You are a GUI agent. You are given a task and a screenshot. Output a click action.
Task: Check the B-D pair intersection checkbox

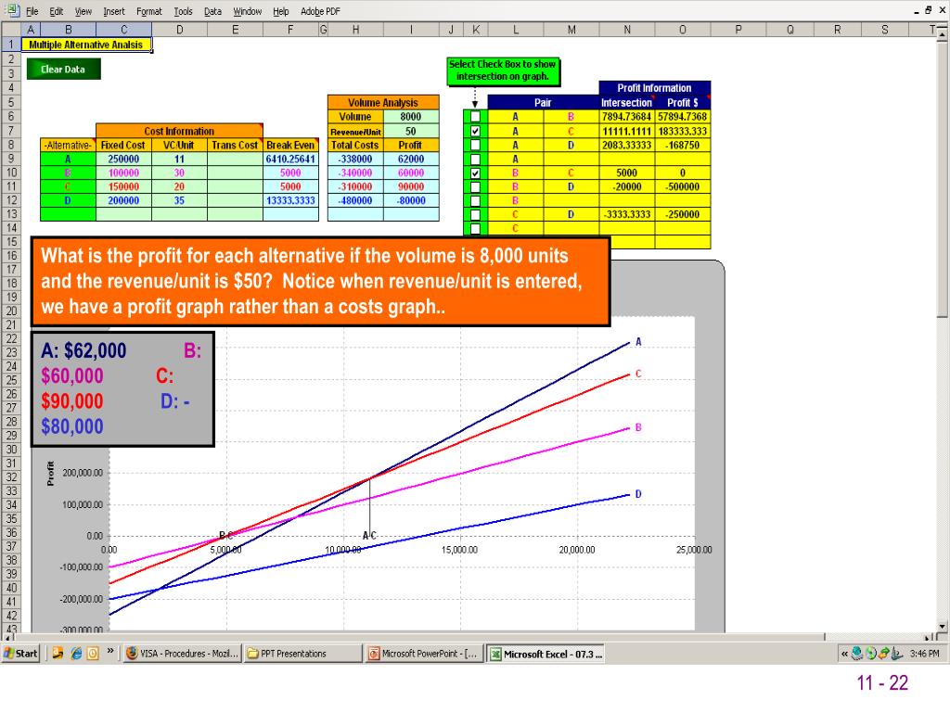475,187
